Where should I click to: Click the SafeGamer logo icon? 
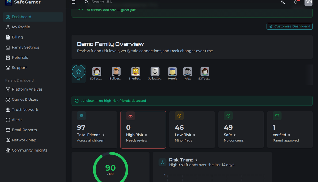9,2
